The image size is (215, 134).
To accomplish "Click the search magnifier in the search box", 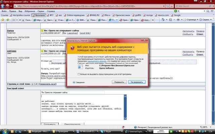I will 210,6.
